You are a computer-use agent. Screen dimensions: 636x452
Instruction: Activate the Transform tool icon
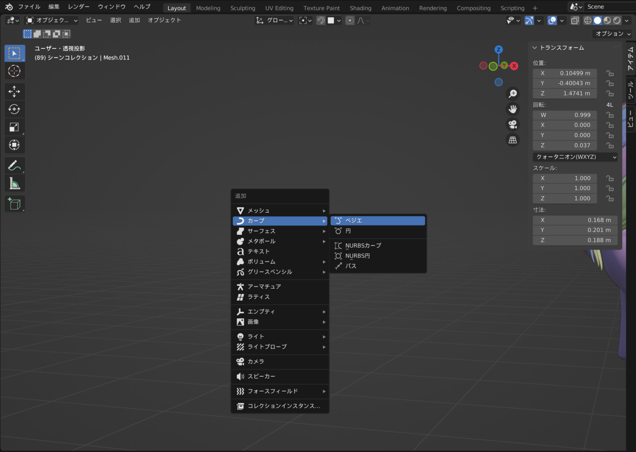(14, 145)
